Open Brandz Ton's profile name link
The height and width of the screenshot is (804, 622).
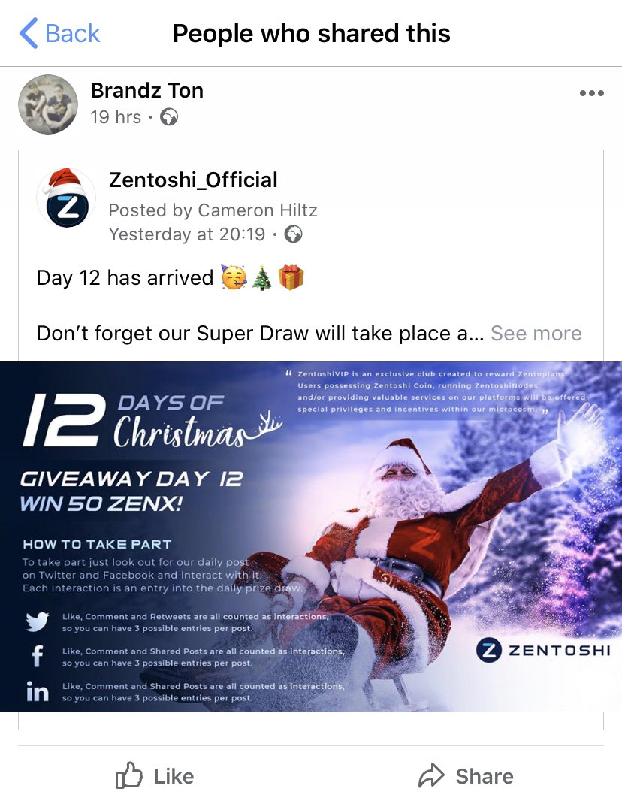(147, 91)
